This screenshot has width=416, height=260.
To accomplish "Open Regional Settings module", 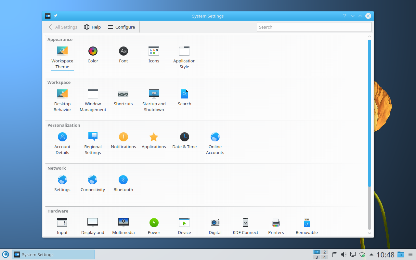I will click(x=93, y=137).
